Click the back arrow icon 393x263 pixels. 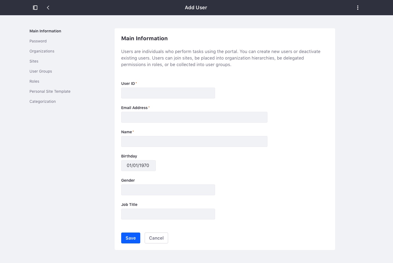48,8
